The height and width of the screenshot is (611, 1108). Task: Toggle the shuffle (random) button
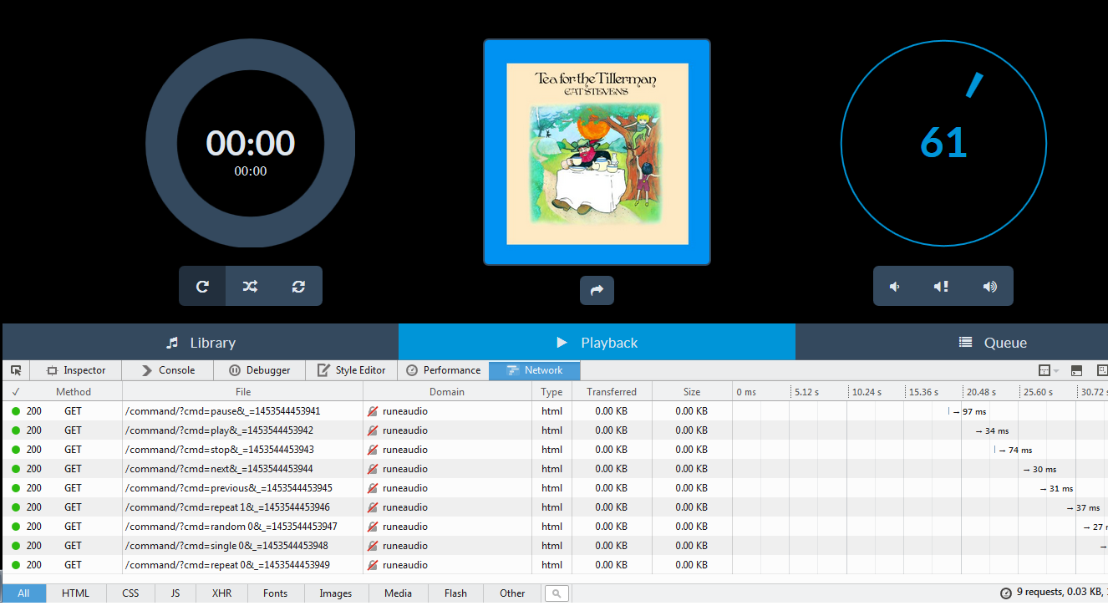click(x=250, y=286)
